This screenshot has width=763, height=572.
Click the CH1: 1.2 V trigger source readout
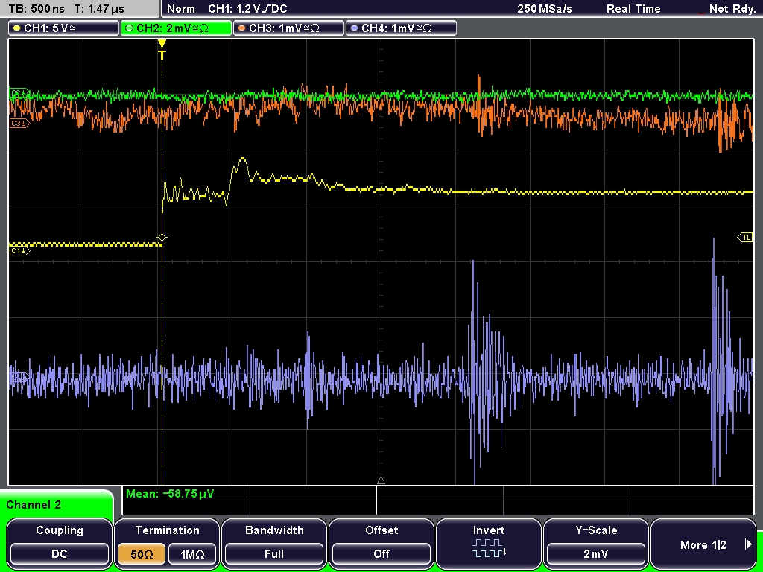pos(247,9)
